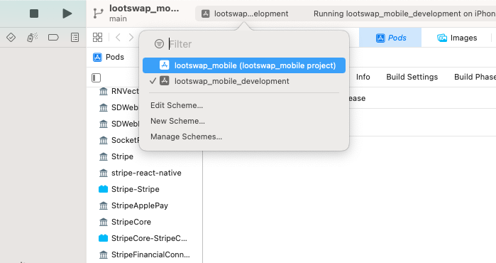Click the Running lootswap_mobile_development status text
This screenshot has height=263, width=496.
[404, 14]
